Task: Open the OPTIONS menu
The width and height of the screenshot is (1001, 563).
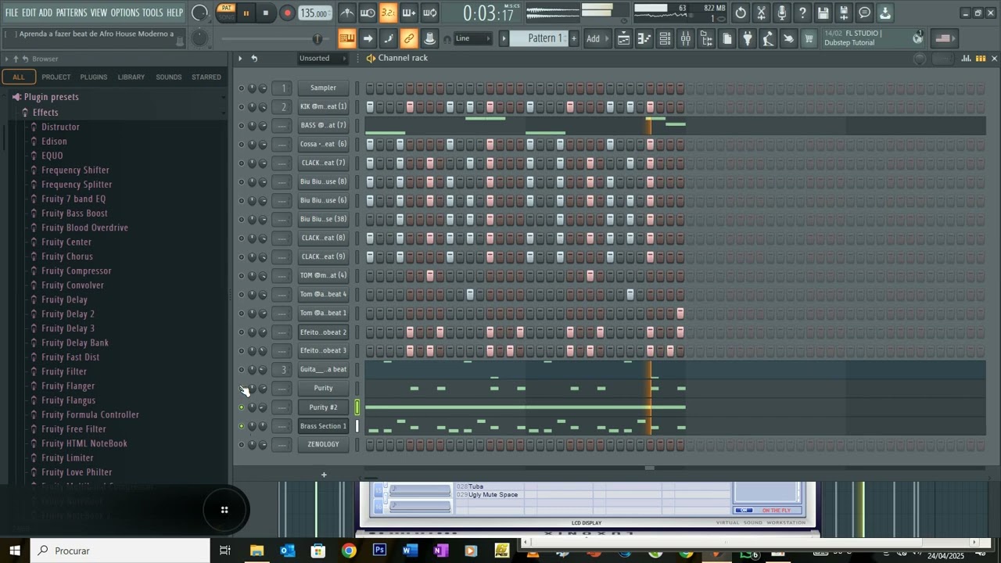Action: 124,13
